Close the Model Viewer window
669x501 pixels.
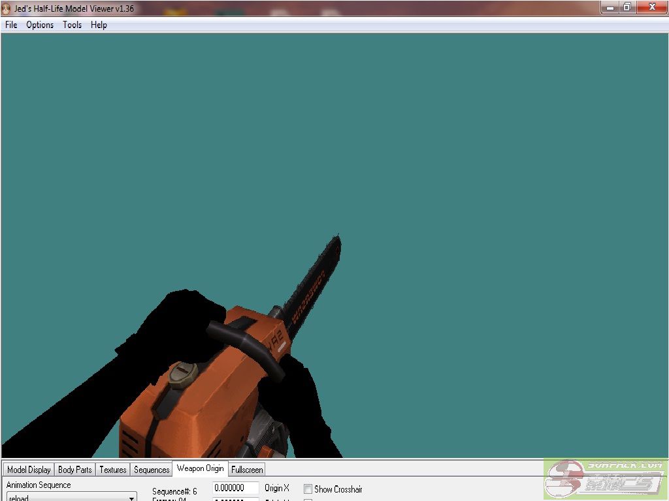(652, 7)
